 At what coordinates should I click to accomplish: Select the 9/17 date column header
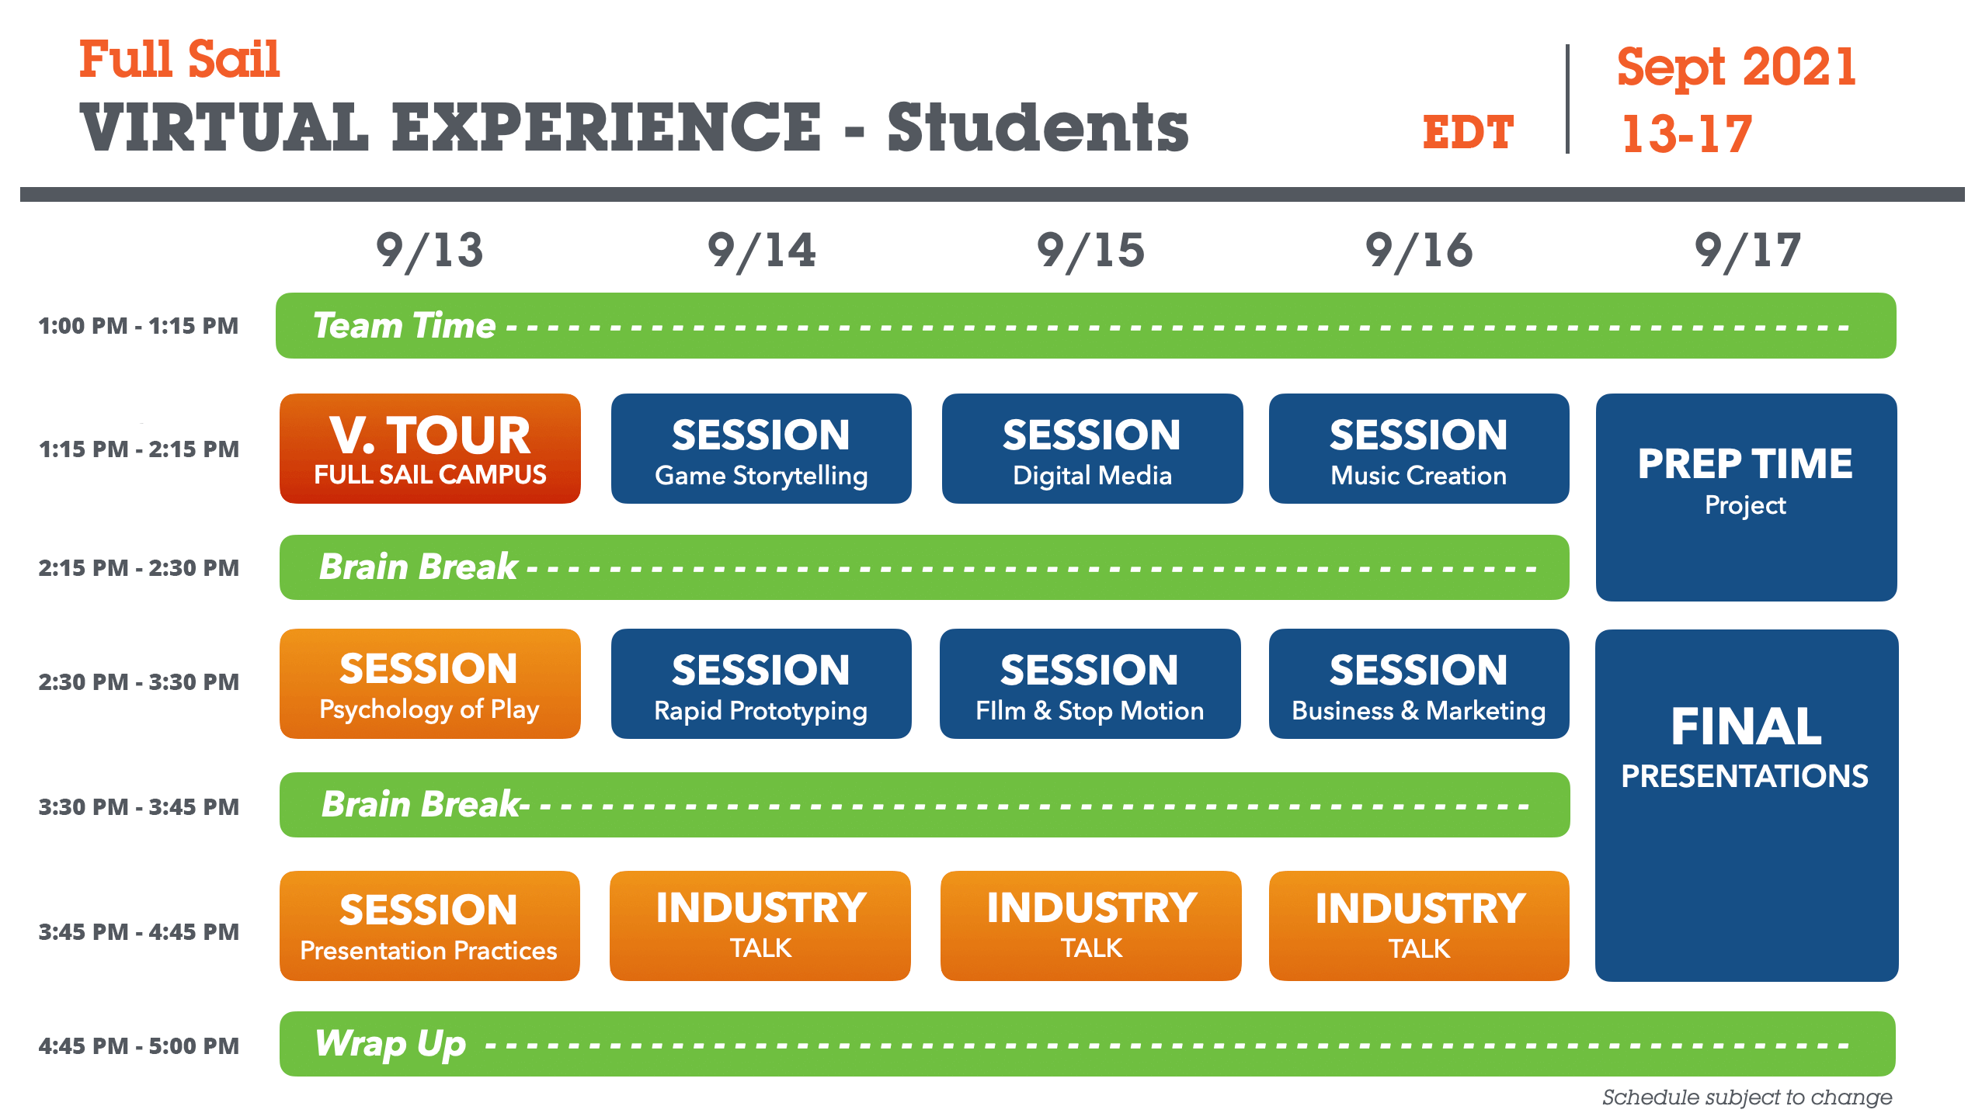point(1747,251)
